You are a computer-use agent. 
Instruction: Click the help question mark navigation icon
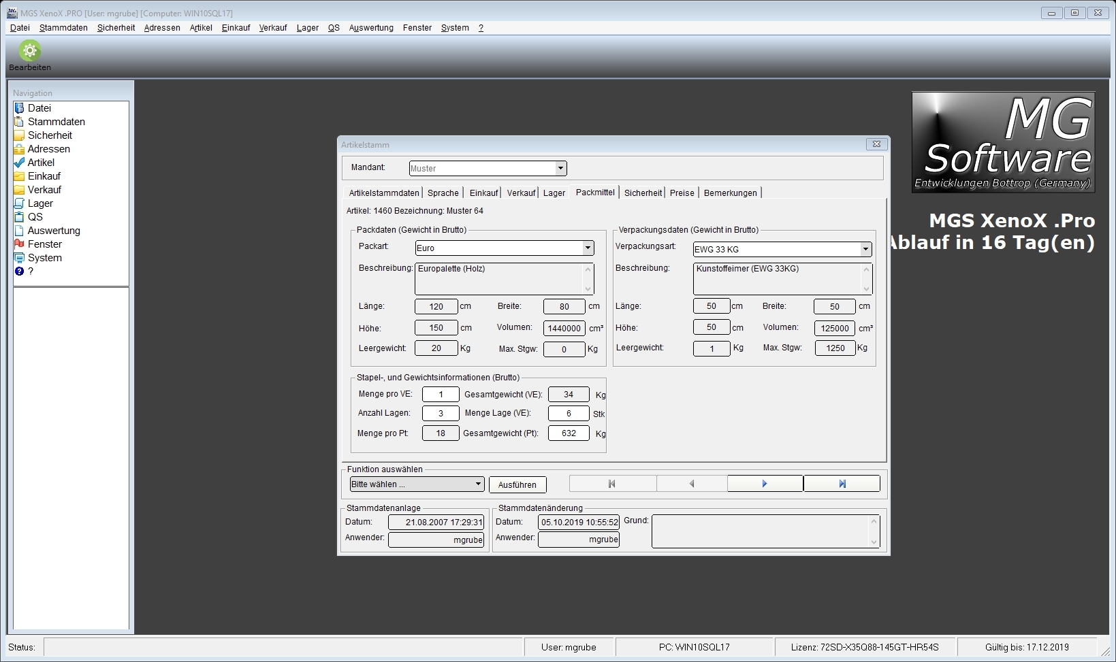pos(19,271)
